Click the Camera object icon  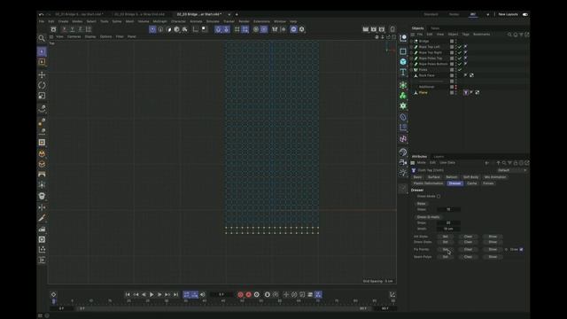tap(403, 162)
